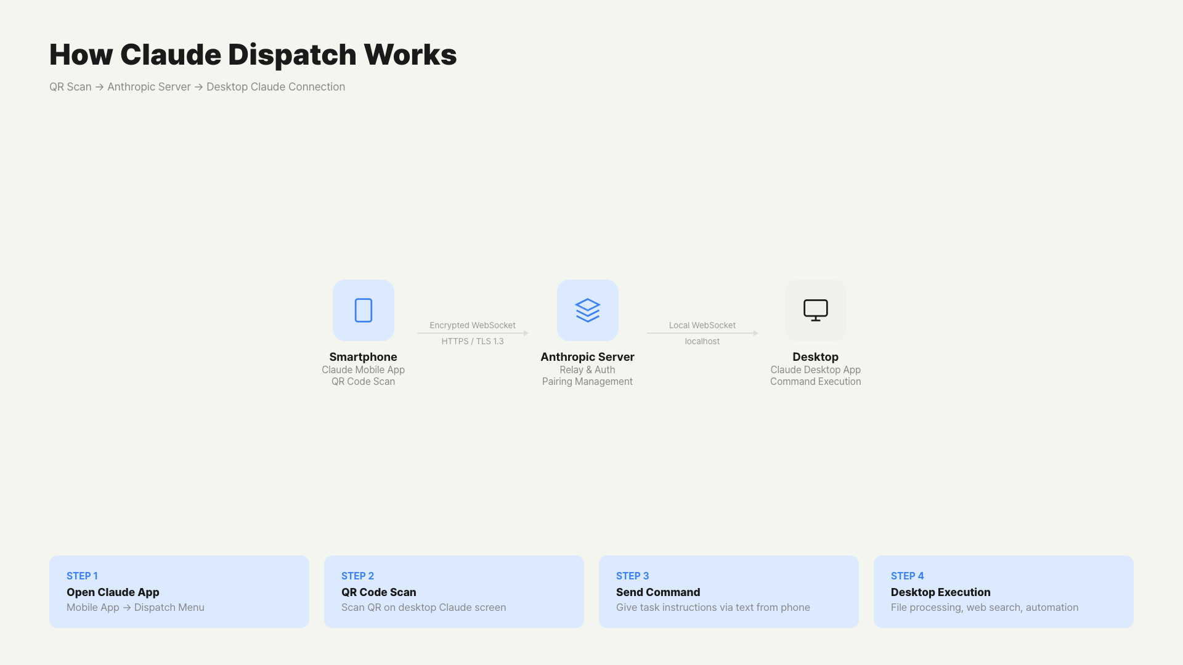
Task: Select the "Open Claude App" step title
Action: click(x=113, y=592)
